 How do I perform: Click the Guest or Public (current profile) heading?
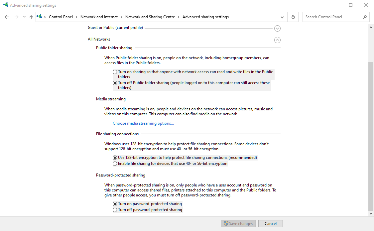click(x=115, y=27)
